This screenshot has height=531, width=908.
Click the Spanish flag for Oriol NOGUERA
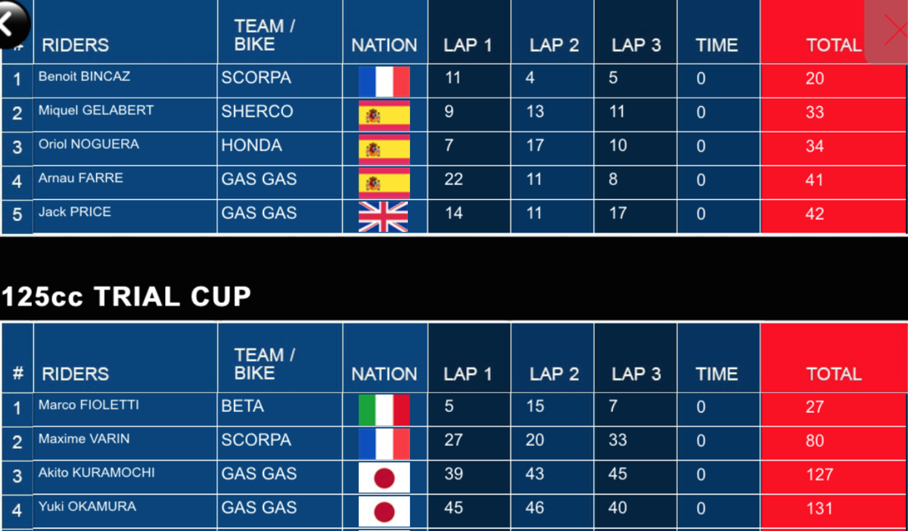[384, 149]
